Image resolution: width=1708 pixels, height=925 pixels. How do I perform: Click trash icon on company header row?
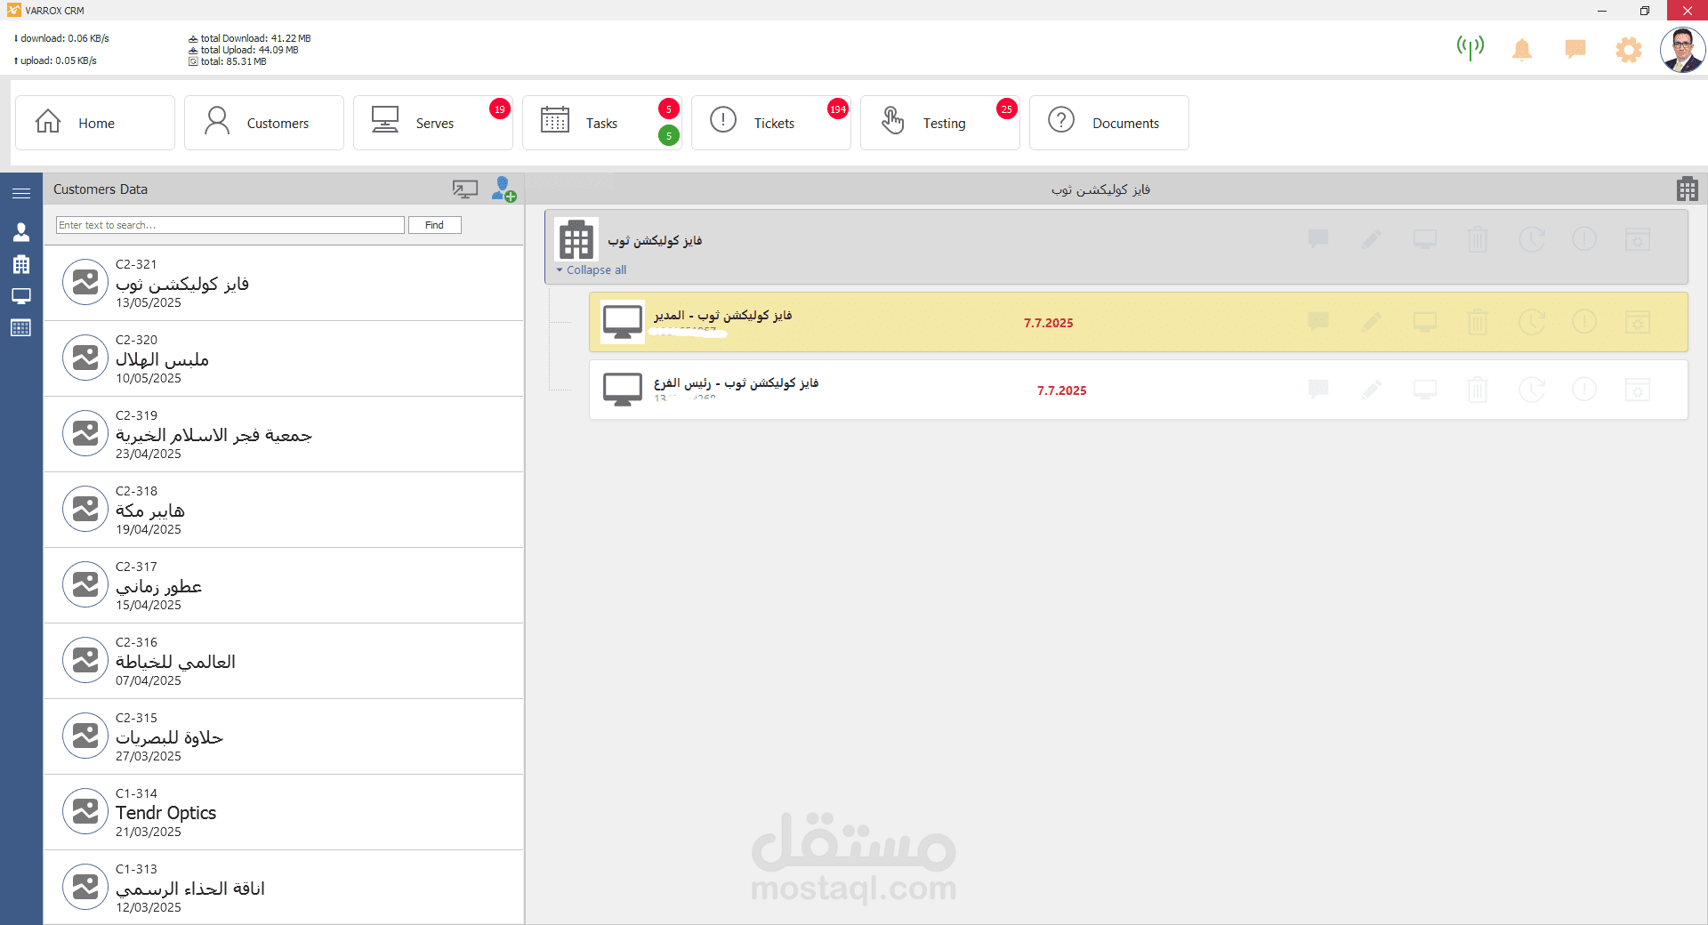coord(1478,238)
